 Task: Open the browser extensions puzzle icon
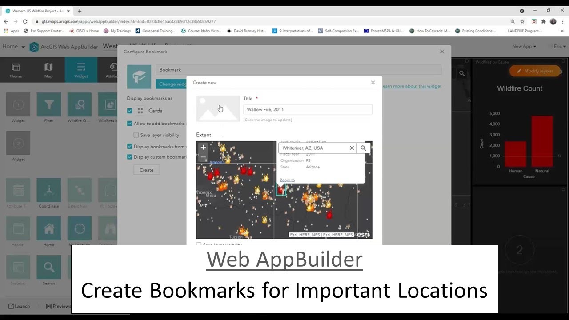(543, 21)
